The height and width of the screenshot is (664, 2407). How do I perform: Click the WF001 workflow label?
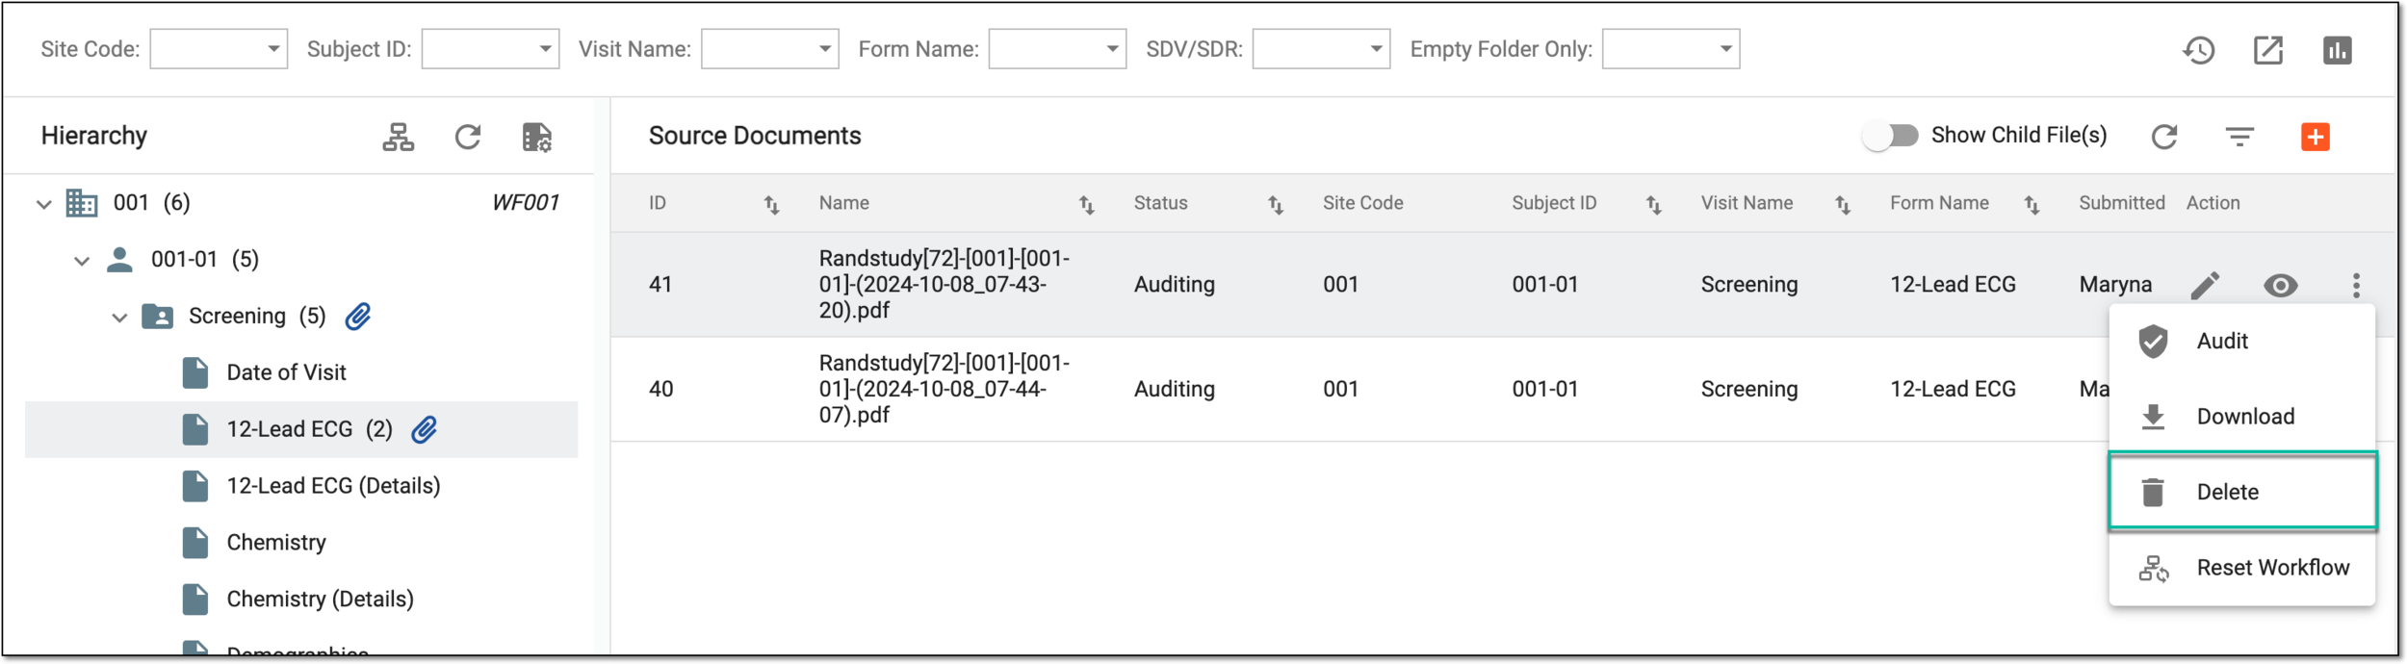click(525, 202)
